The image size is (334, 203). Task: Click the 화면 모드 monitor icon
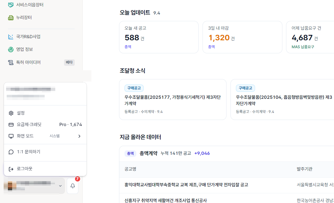click(11, 136)
